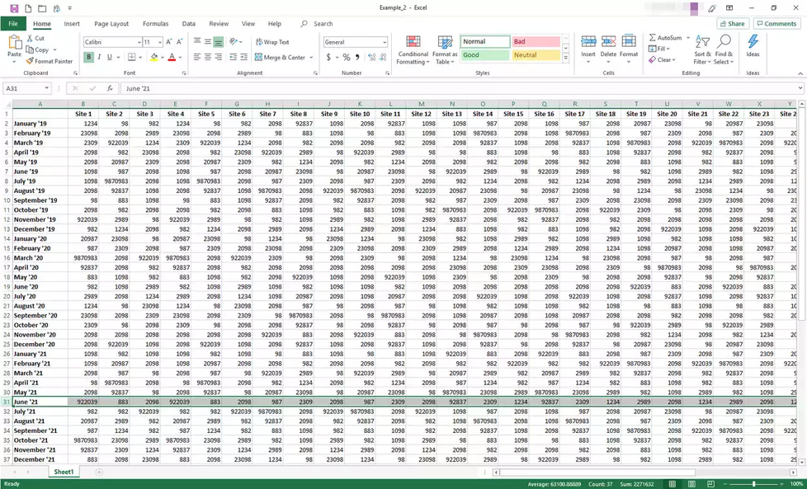Click the Share button
Image resolution: width=807 pixels, height=489 pixels.
[x=732, y=24]
